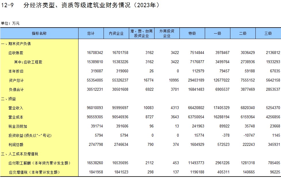The width and height of the screenshot is (281, 186).
Task: Select the value -378 under 一级
Action: click(226, 135)
